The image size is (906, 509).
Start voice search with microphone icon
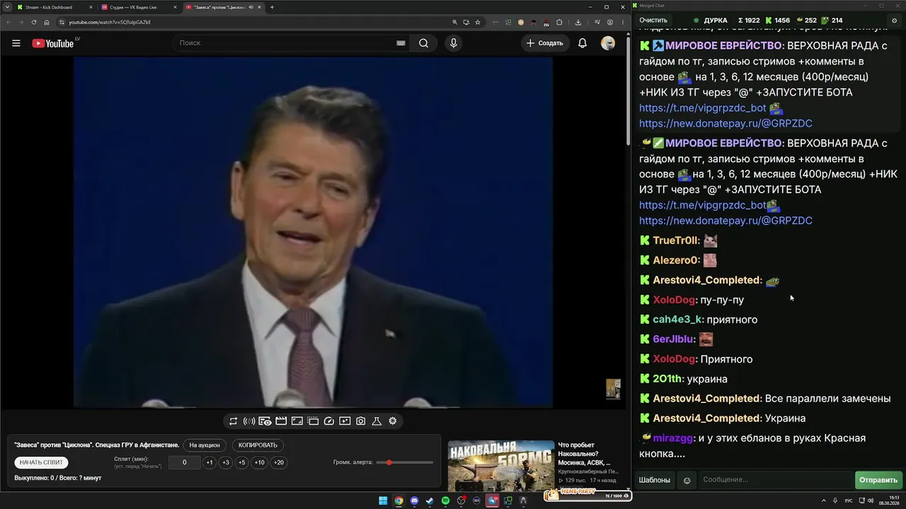point(454,43)
